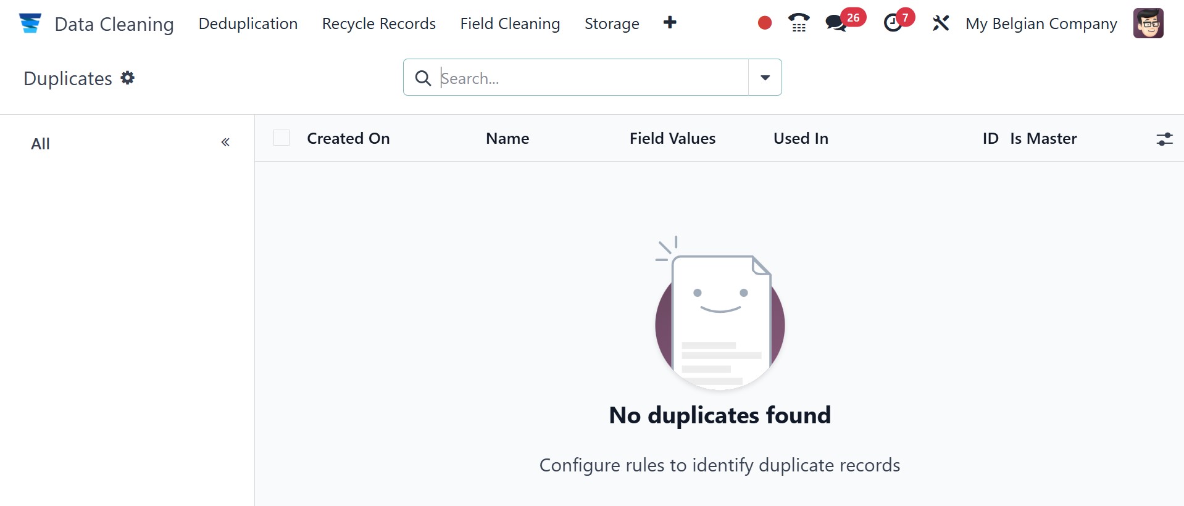
Task: Open the Field Cleaning menu
Action: click(510, 23)
